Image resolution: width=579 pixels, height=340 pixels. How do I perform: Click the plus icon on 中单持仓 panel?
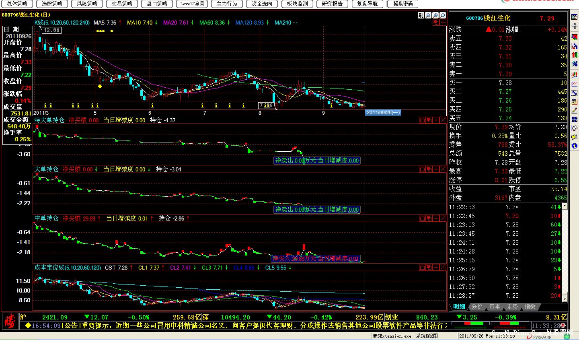point(436,218)
